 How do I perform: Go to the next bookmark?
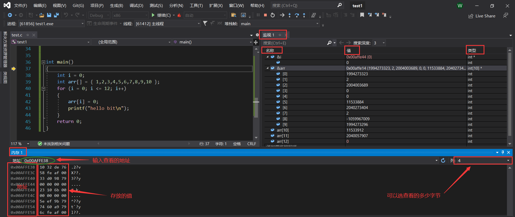[x=377, y=15]
